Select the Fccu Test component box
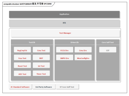 [x=22, y=57]
